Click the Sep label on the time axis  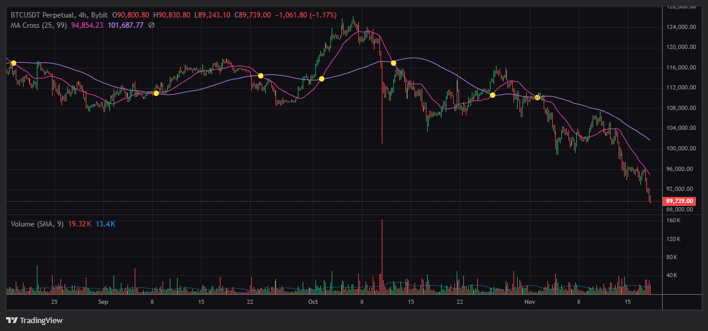coord(102,301)
